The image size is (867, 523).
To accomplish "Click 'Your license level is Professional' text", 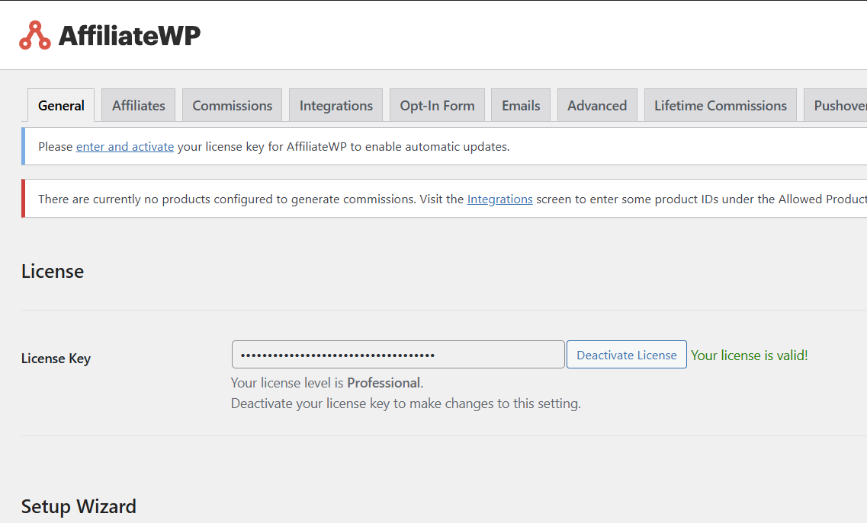I will coord(327,383).
